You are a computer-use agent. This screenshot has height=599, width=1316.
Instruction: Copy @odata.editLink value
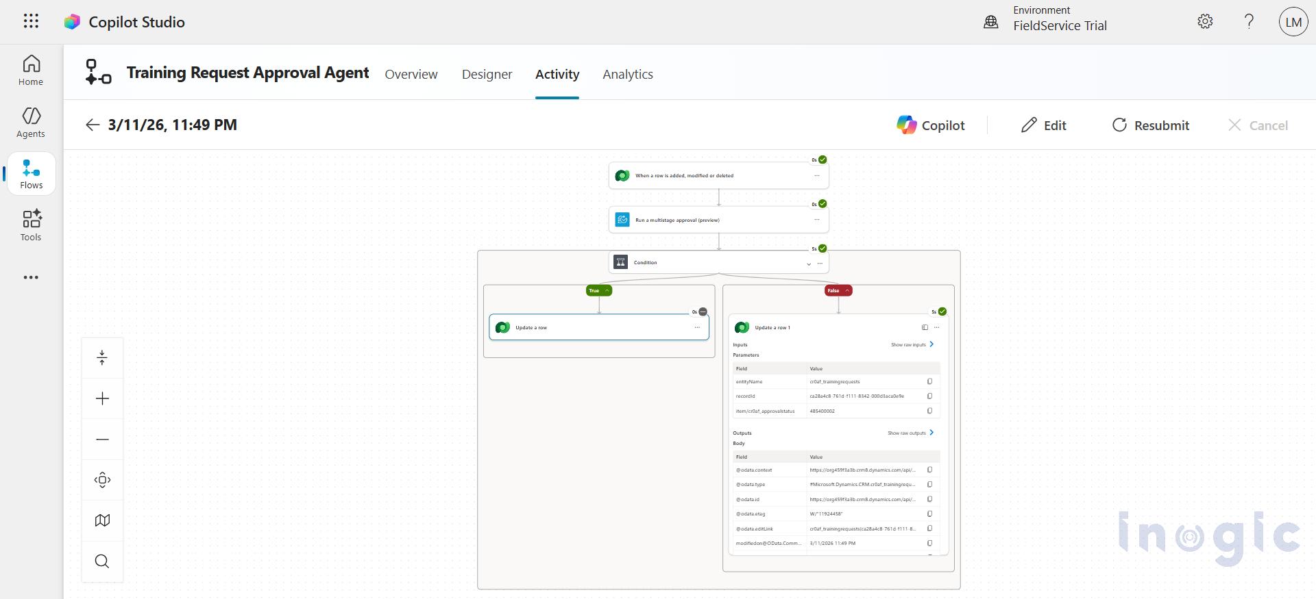pyautogui.click(x=930, y=528)
